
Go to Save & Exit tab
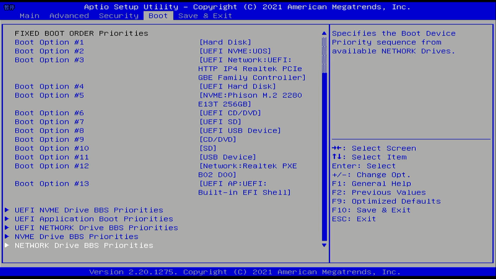(x=205, y=16)
